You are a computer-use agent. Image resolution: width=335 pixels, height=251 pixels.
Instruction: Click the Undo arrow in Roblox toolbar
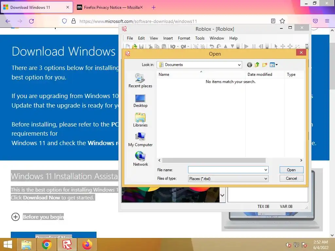[173, 46]
